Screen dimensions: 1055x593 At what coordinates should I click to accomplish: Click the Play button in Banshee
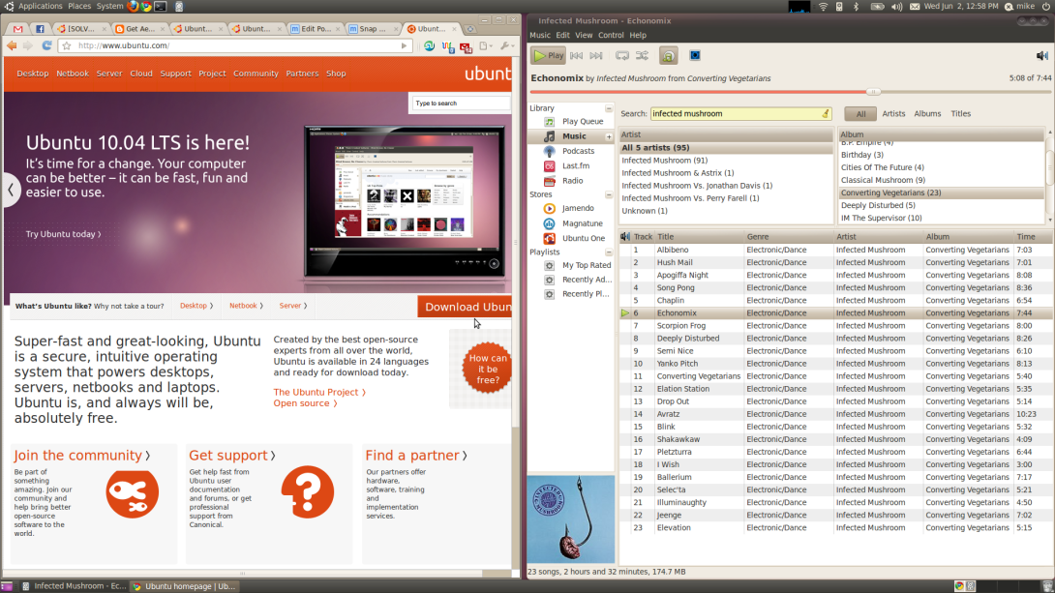click(x=549, y=56)
